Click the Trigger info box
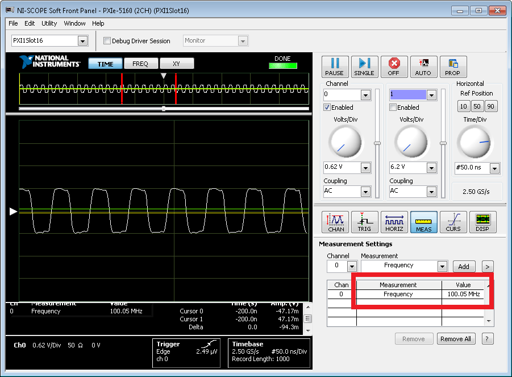 186,353
